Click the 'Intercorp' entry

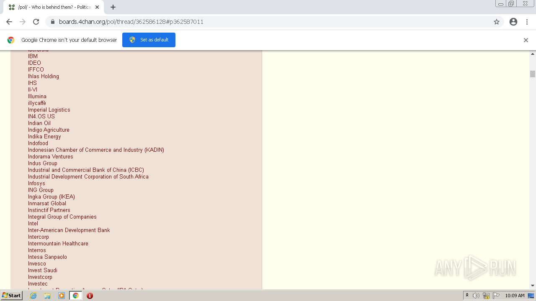[39, 237]
